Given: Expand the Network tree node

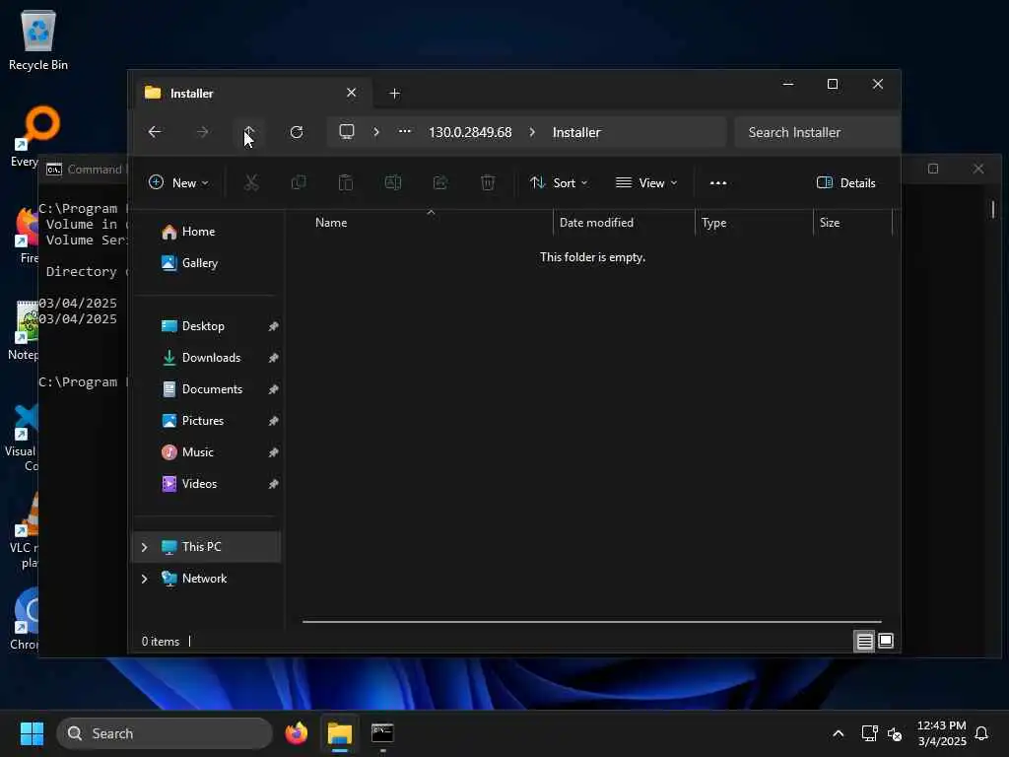Looking at the screenshot, I should pyautogui.click(x=144, y=579).
